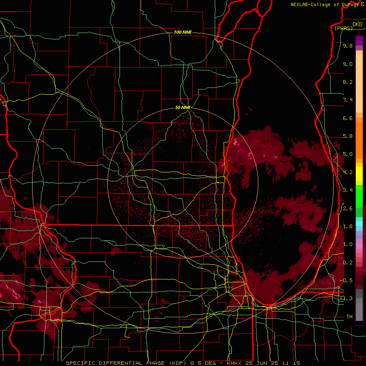Viewport: 366px width, 366px height.
Task: Pick the bright green band of color scale
Action: point(359,196)
